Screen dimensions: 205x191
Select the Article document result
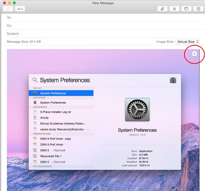click(61, 118)
